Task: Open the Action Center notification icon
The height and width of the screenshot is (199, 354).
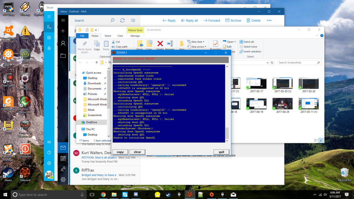Action: 347,195
